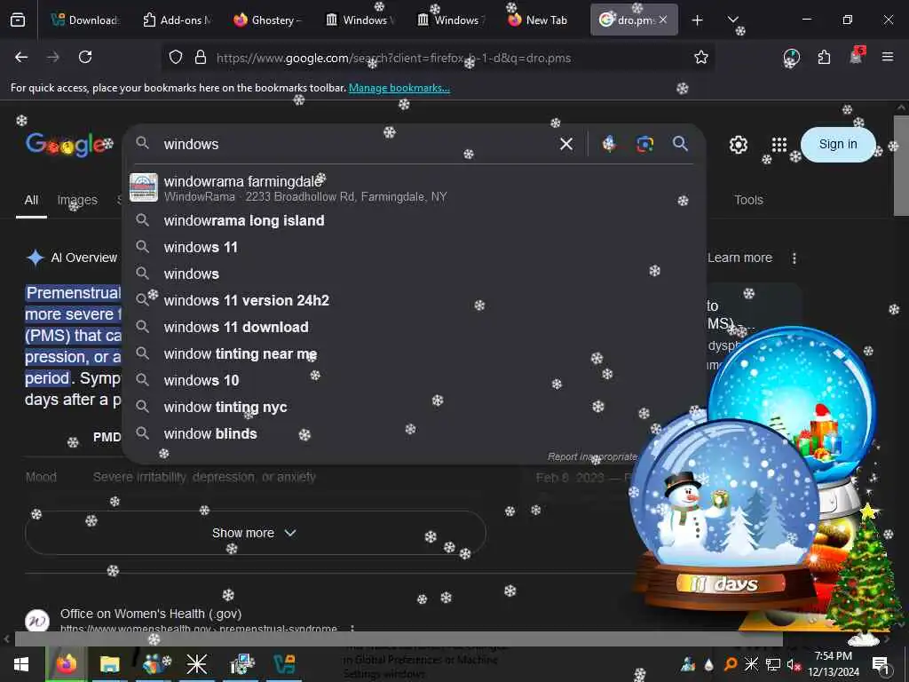Open the volume icon in system tray
909x682 pixels.
[793, 664]
